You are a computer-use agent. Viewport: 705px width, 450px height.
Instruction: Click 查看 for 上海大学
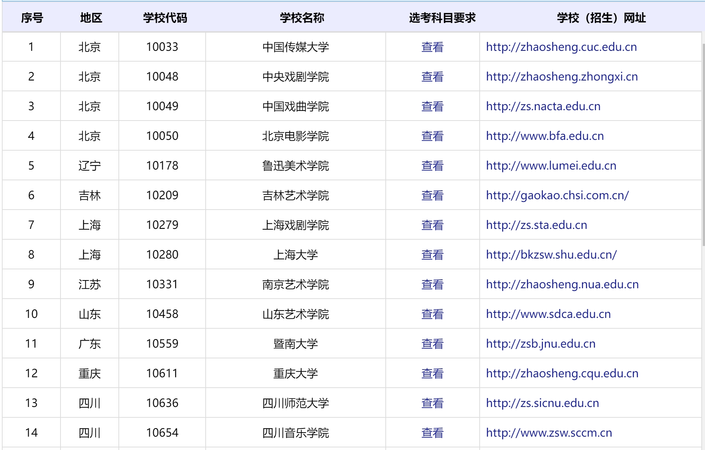[432, 255]
